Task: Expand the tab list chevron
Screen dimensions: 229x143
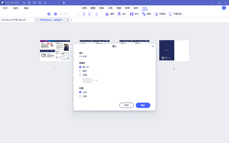Action: 37,20
